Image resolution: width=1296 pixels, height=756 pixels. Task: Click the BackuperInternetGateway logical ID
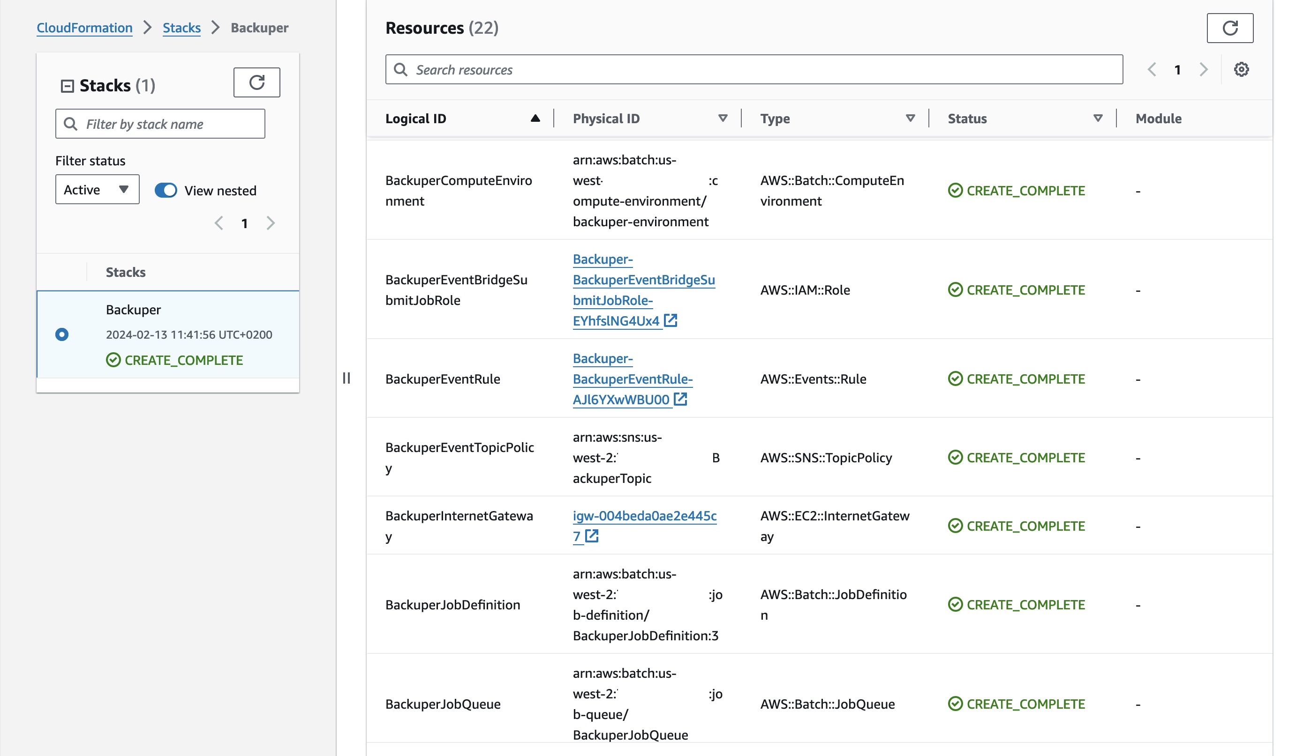coord(459,526)
